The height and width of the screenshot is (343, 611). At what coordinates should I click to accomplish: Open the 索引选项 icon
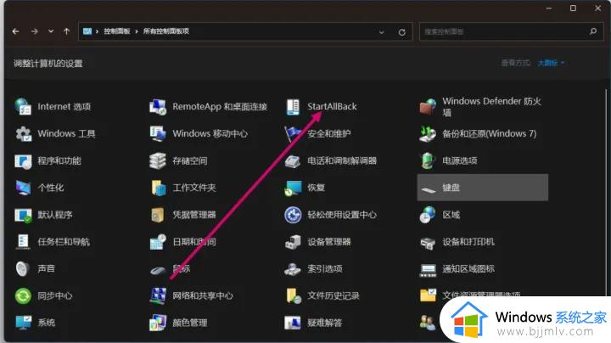[293, 268]
